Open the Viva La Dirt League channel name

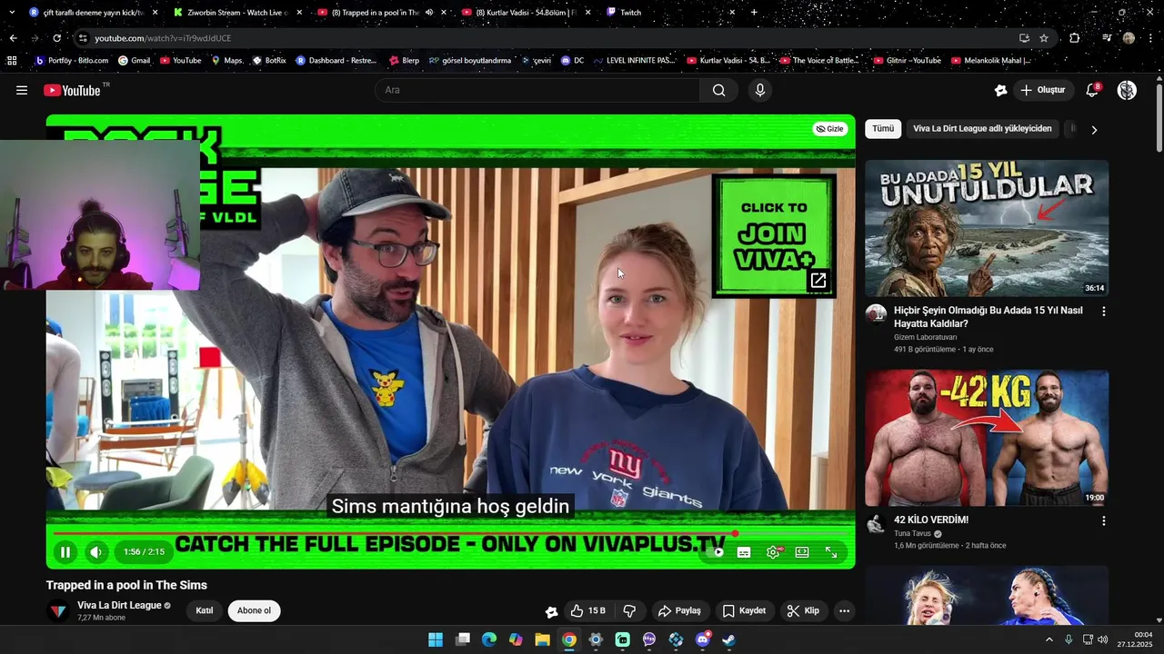point(119,605)
